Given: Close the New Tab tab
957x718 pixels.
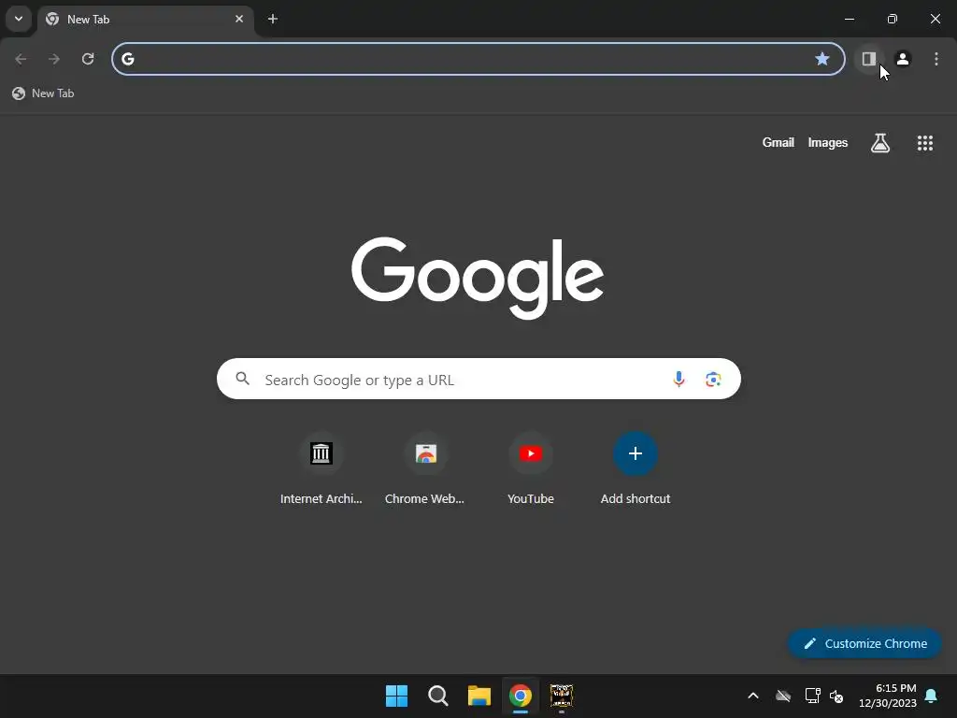Looking at the screenshot, I should pos(239,19).
